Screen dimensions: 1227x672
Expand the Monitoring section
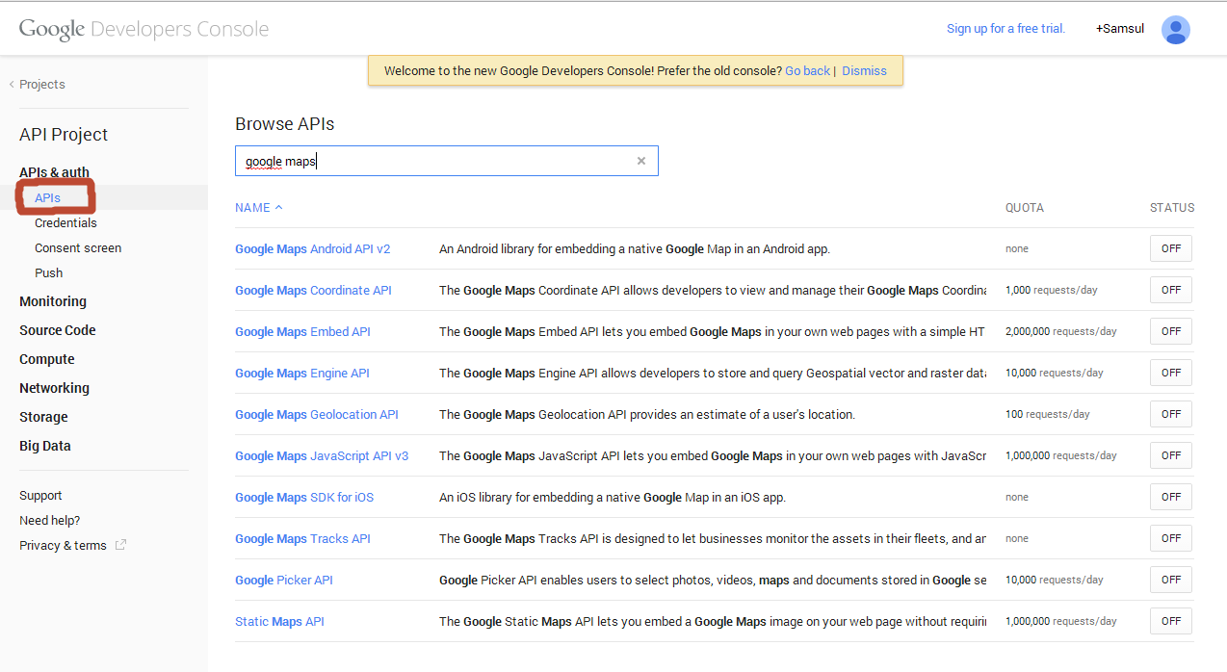[53, 301]
